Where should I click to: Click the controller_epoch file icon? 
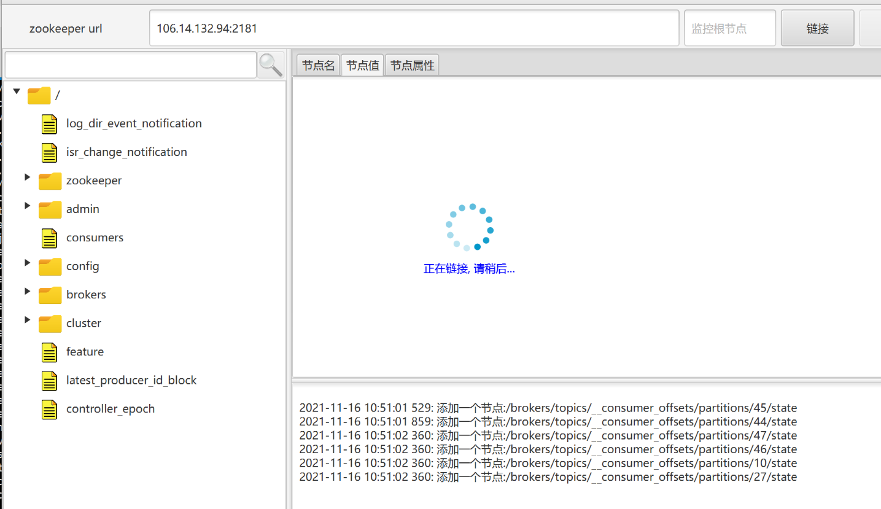50,409
